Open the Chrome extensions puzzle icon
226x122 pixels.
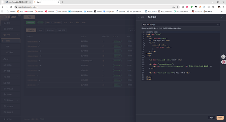[x=213, y=7]
